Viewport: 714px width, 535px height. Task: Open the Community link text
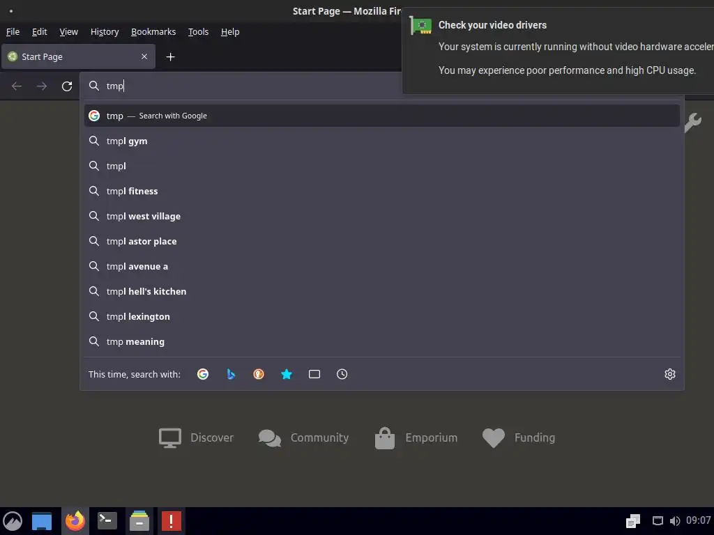319,437
